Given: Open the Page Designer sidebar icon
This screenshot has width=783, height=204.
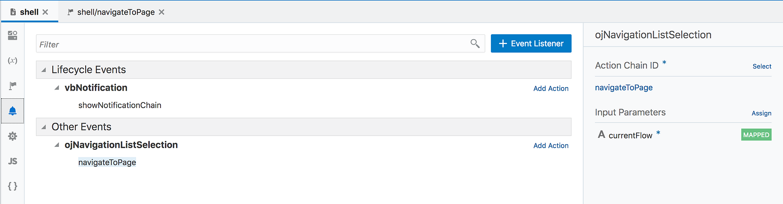Looking at the screenshot, I should (x=13, y=35).
